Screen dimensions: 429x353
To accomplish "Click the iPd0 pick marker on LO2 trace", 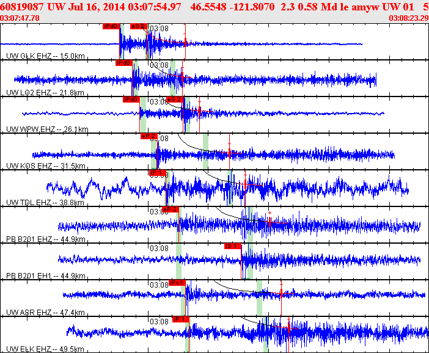I will [x=124, y=63].
